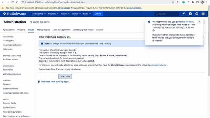Screen dimensions: 210x118
Task: Open the extensions puzzle icon
Action: 193,2
